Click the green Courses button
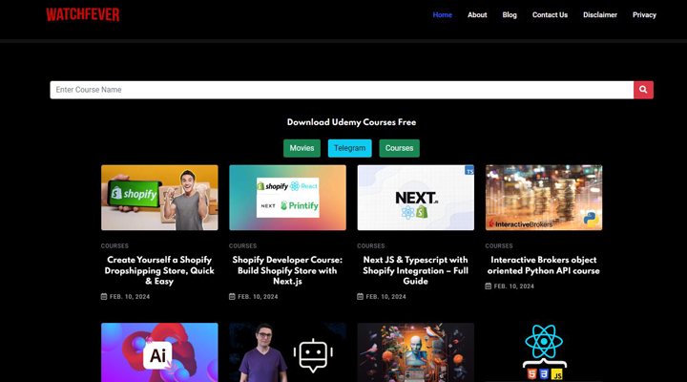Screen dimensions: 687x382 point(399,148)
